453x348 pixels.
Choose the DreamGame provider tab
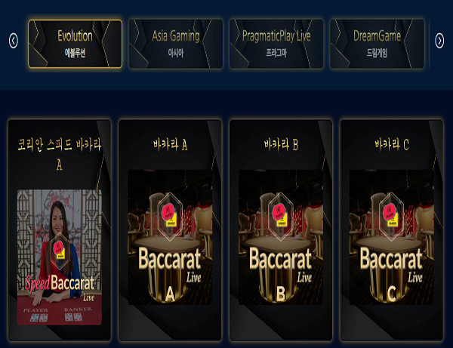coord(377,44)
